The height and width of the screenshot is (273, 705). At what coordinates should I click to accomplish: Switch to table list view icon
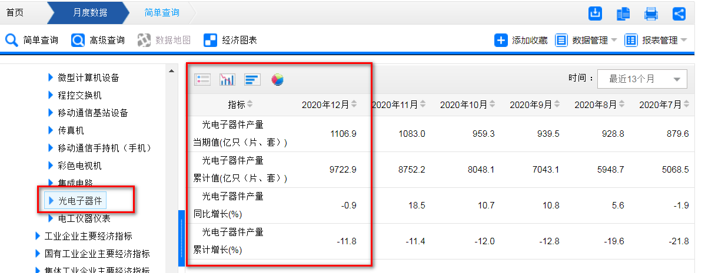(202, 79)
